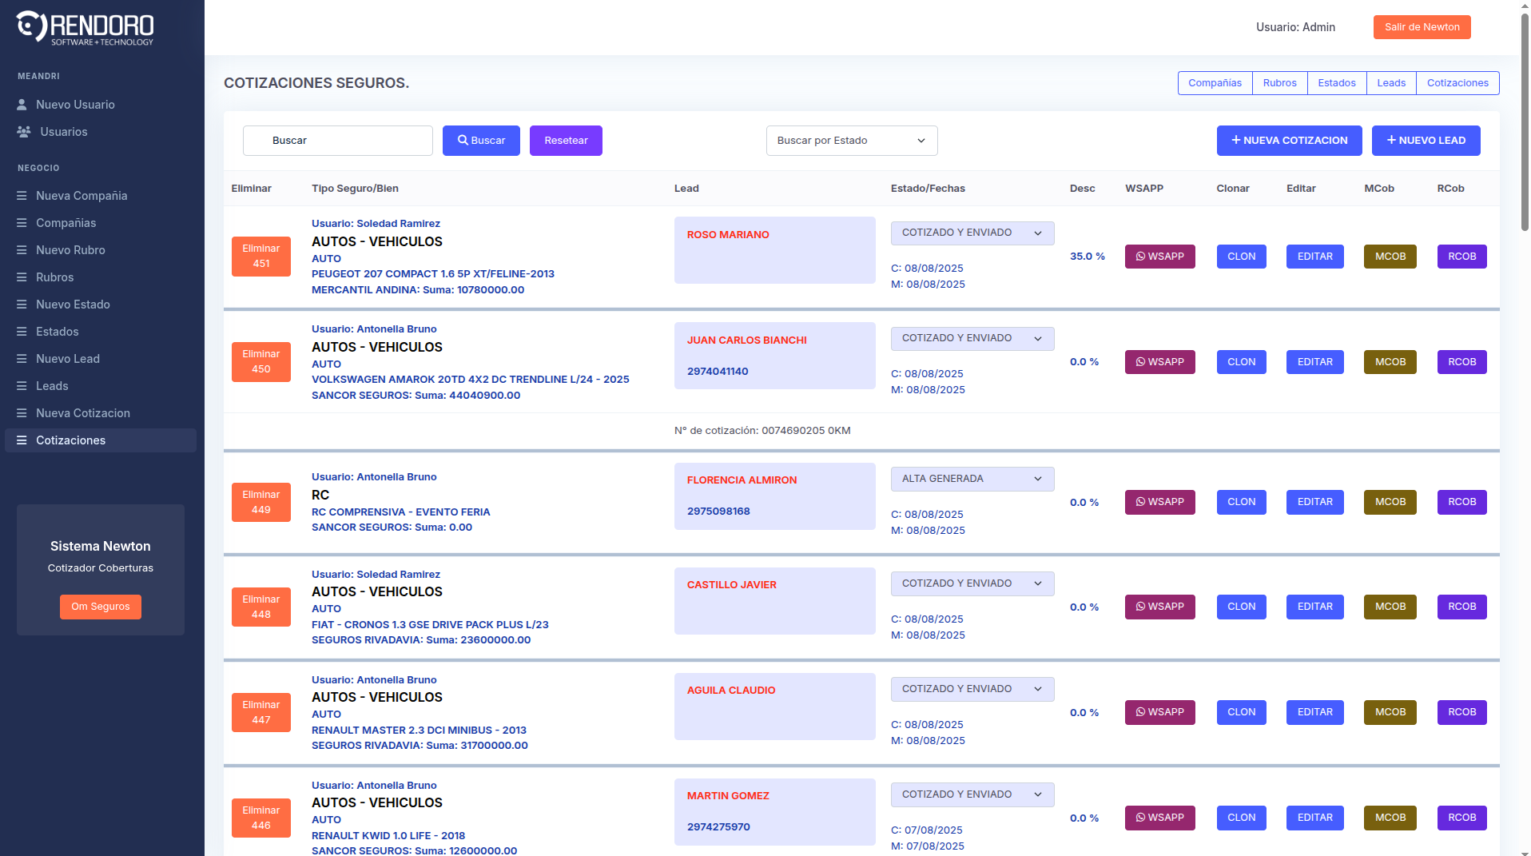The image size is (1531, 856).
Task: Click the Leads list icon in sidebar
Action: pos(22,386)
